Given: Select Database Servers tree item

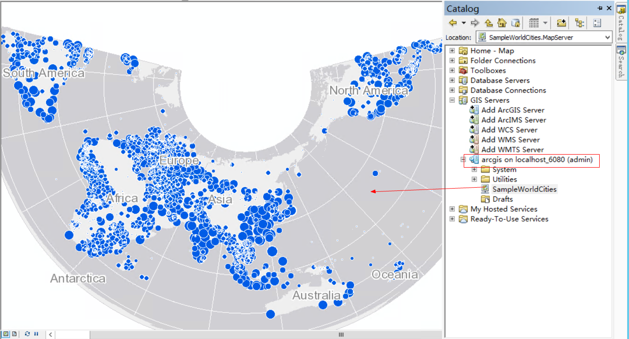Looking at the screenshot, I should tap(500, 80).
